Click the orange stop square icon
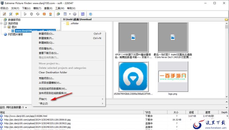 point(44,14)
